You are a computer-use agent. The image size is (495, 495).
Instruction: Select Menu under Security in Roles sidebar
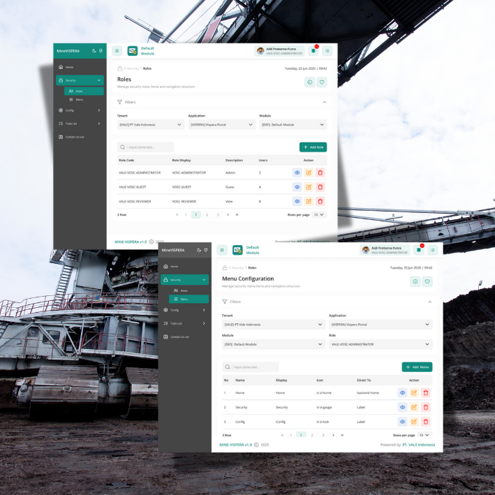coord(79,100)
